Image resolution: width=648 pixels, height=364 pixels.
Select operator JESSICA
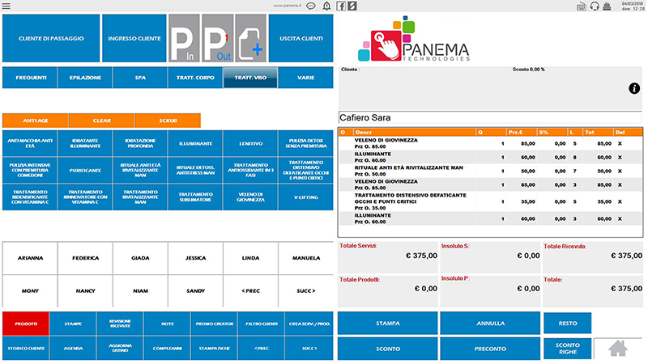point(195,257)
